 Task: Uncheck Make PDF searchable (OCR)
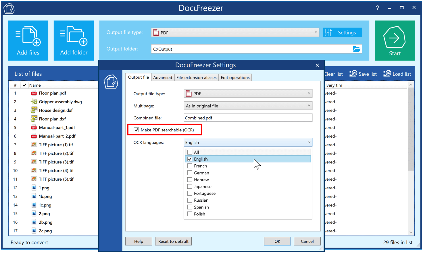[x=136, y=130]
